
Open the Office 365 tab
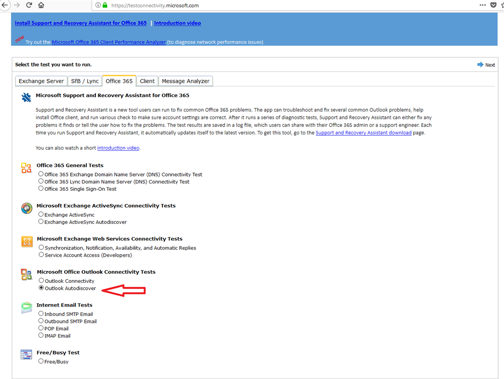(x=119, y=81)
